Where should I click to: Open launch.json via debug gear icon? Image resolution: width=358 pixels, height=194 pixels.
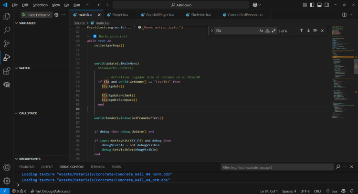click(x=56, y=15)
